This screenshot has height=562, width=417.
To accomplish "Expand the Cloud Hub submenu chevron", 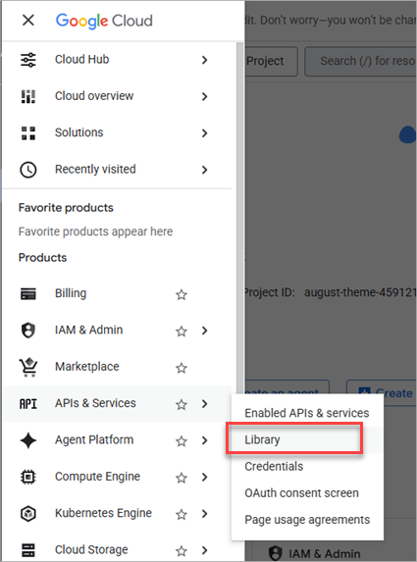I will pyautogui.click(x=204, y=60).
